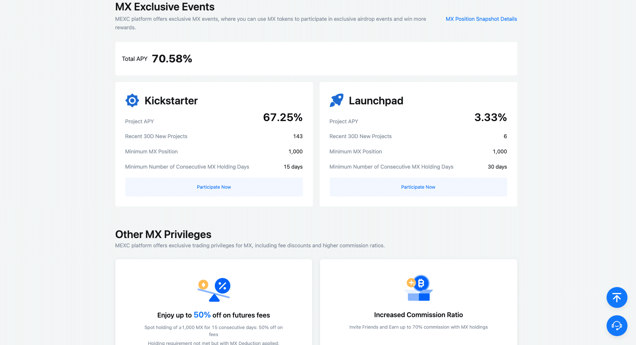This screenshot has width=636, height=345.
Task: Click the commission bitcoin box icon
Action: point(419,288)
